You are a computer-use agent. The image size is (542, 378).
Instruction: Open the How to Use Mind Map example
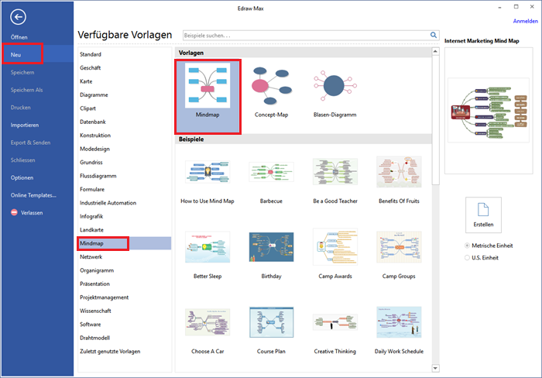208,172
